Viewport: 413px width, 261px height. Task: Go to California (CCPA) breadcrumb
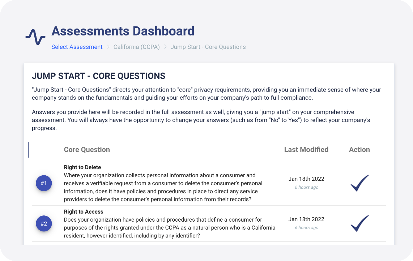[x=136, y=47]
